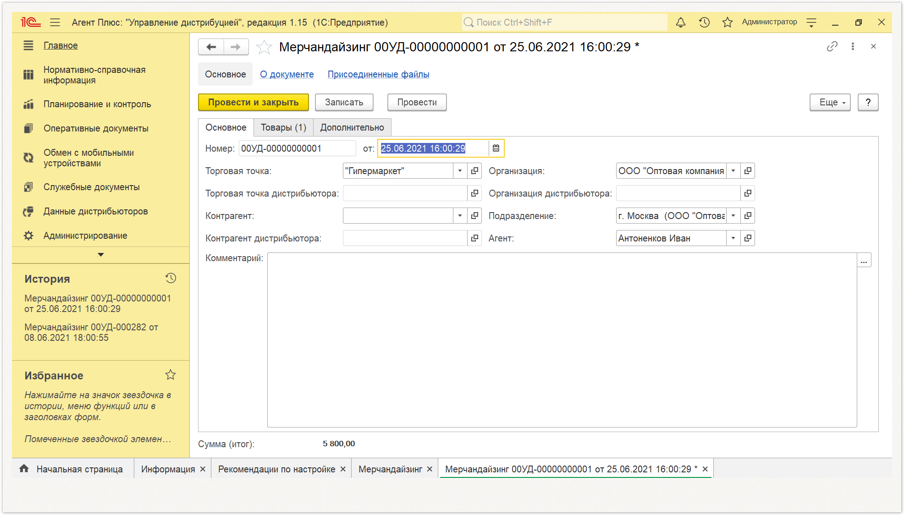Go to home page via house icon

pos(24,468)
